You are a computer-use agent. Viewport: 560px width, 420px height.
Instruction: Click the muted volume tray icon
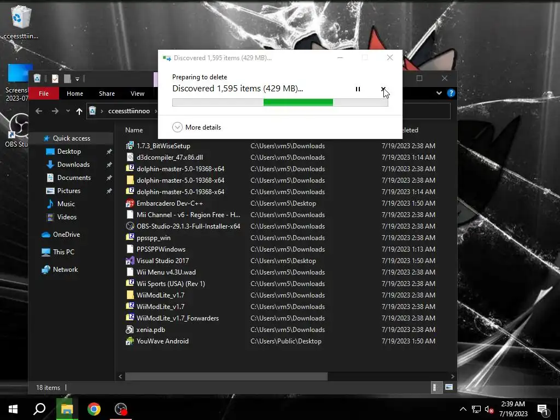[489, 409]
